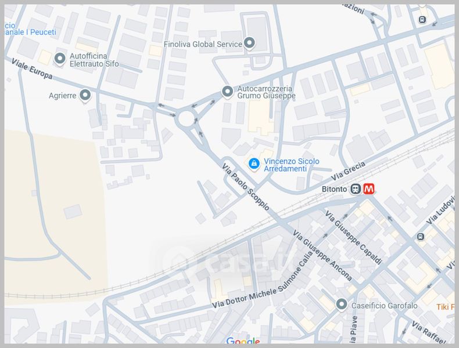Click the Via Paolo Scoppio street label
Screen dimensions: 459x348
[x=245, y=187]
